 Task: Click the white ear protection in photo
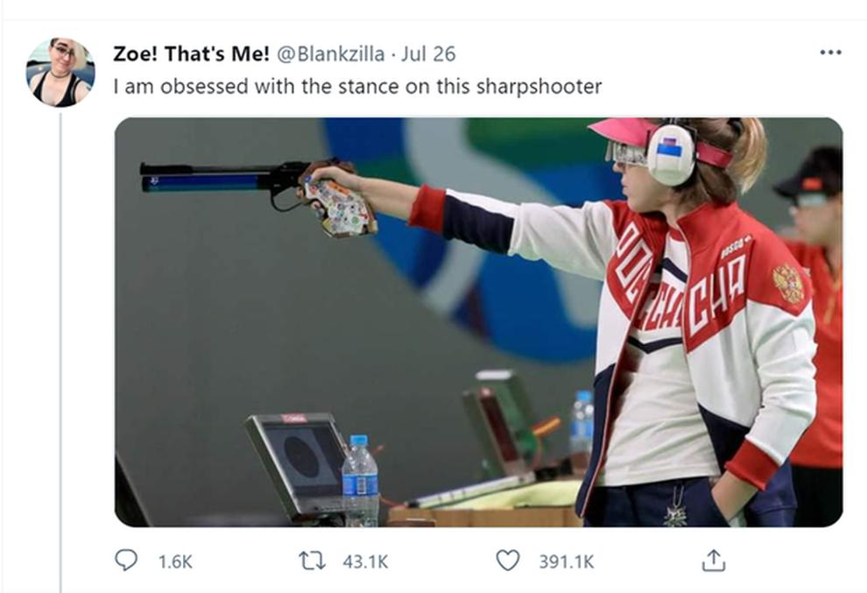click(x=670, y=154)
